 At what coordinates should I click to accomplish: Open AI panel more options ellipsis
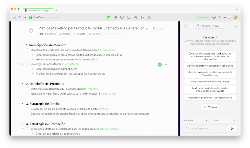[235, 26]
